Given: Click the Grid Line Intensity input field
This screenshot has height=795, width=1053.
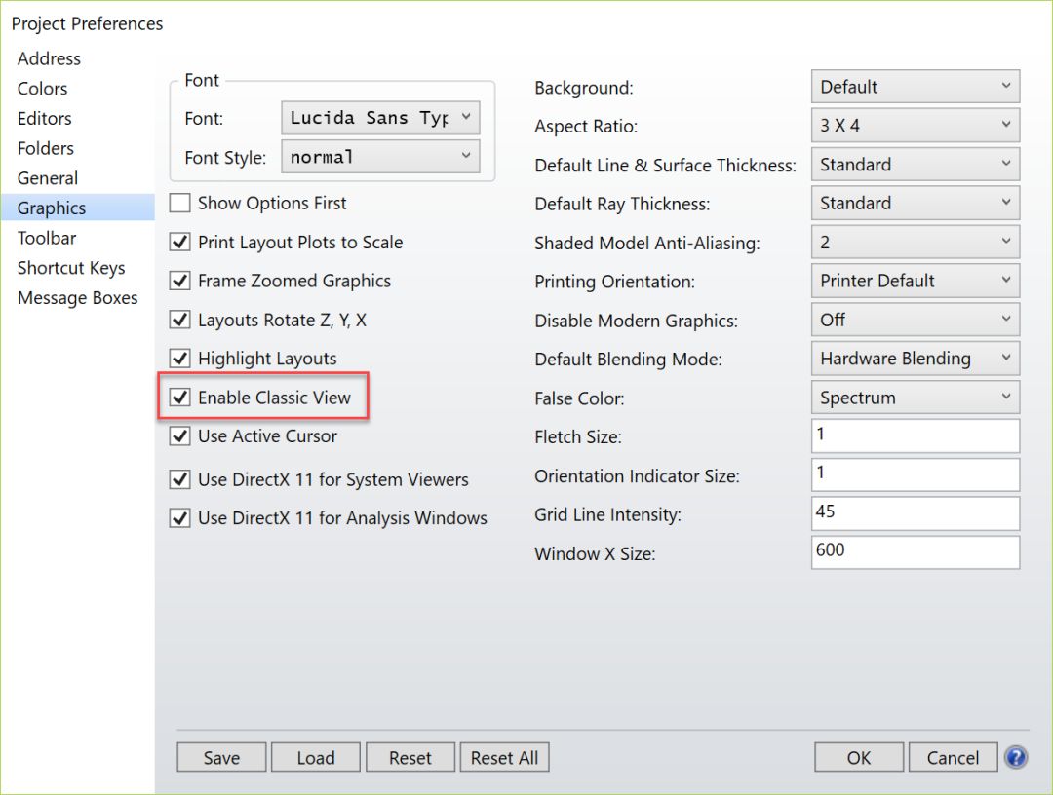Looking at the screenshot, I should (915, 513).
